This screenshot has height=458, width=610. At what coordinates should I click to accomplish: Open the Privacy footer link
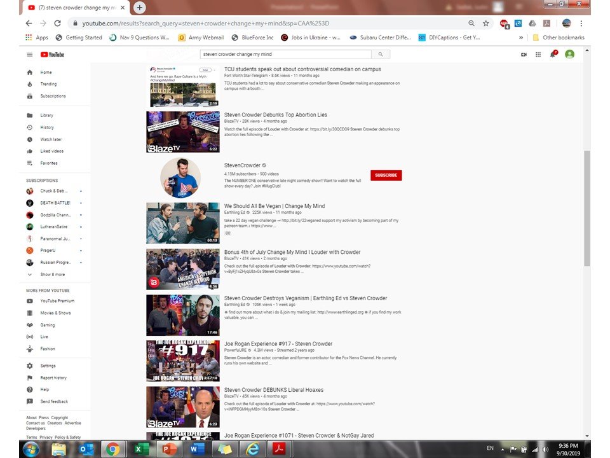pos(46,438)
